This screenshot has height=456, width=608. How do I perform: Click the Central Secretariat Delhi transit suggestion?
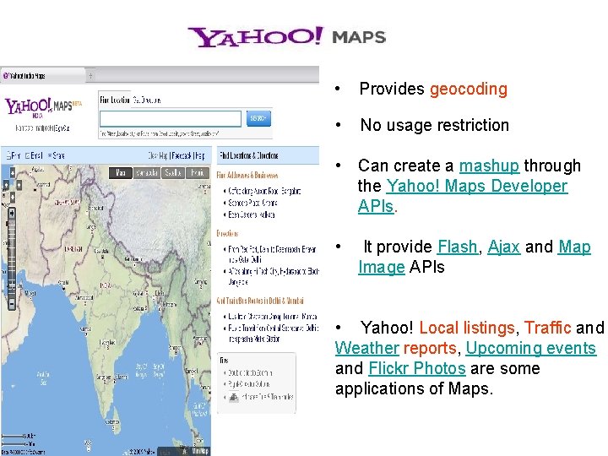point(274,334)
